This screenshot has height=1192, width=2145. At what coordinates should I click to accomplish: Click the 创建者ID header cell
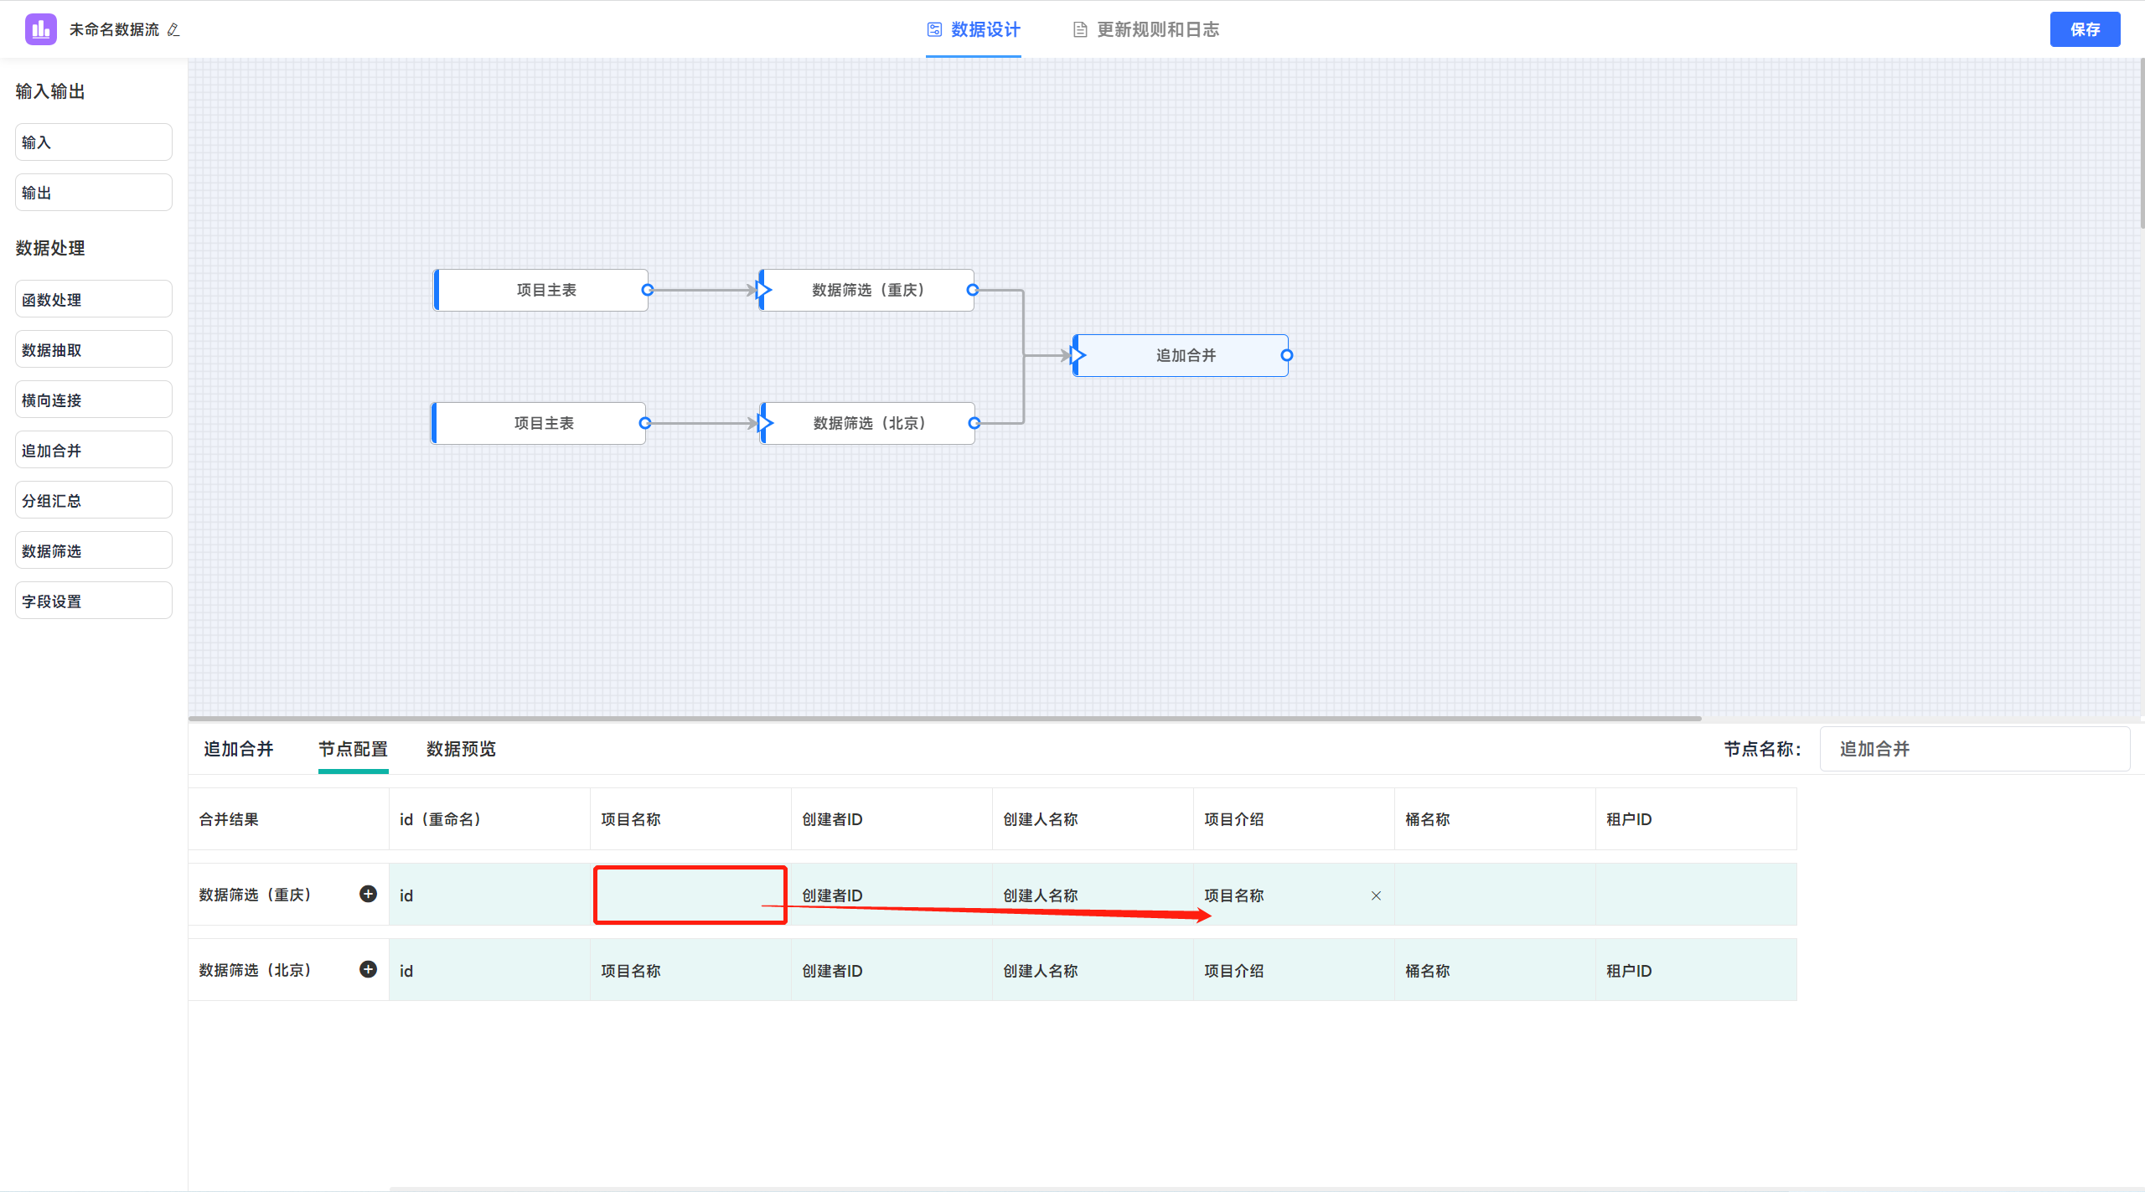(892, 819)
